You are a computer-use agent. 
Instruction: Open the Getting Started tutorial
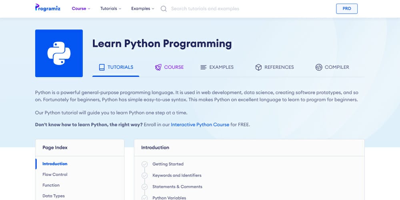click(x=168, y=164)
